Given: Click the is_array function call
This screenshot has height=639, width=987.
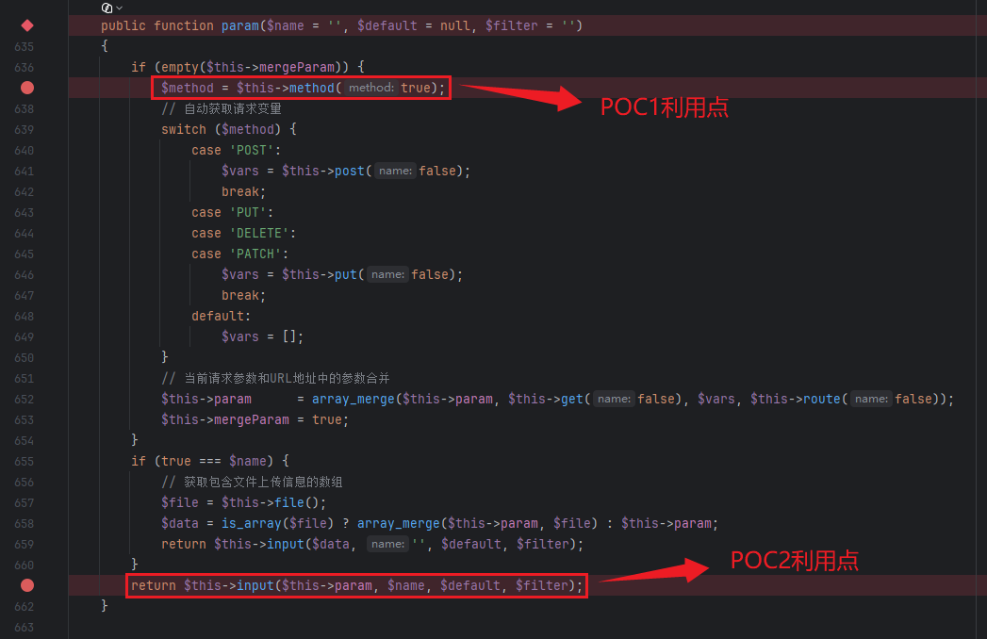Looking at the screenshot, I should click(251, 524).
